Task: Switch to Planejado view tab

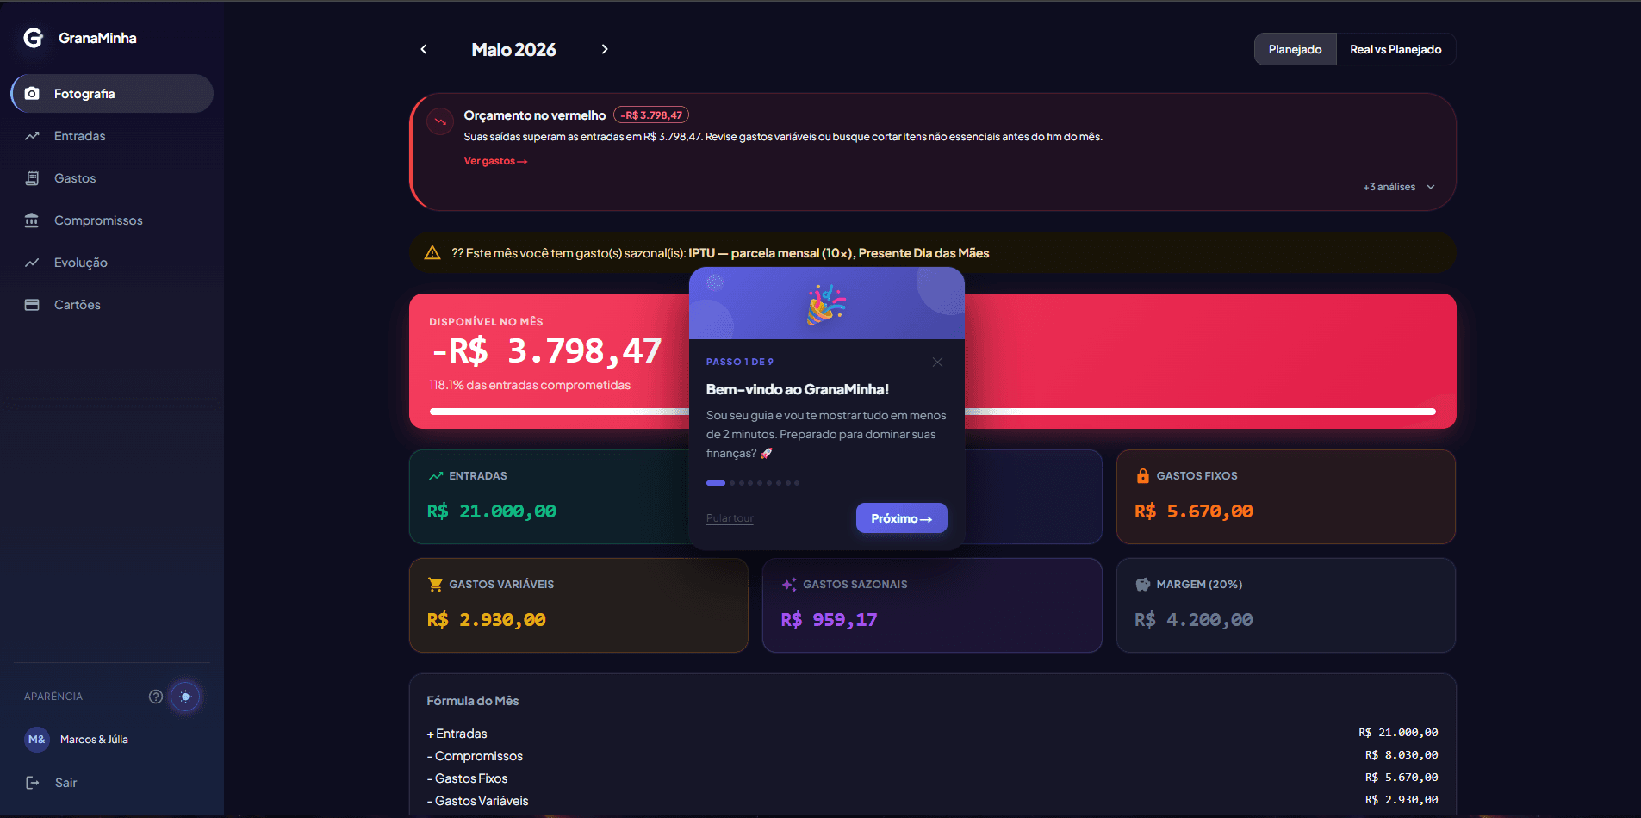Action: [x=1295, y=49]
